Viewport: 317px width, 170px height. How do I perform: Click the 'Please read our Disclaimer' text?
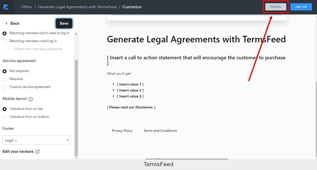click(x=131, y=107)
